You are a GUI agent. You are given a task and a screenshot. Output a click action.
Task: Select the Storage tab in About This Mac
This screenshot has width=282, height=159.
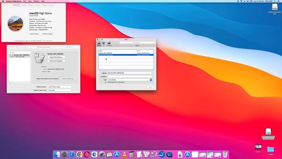coord(30,5)
